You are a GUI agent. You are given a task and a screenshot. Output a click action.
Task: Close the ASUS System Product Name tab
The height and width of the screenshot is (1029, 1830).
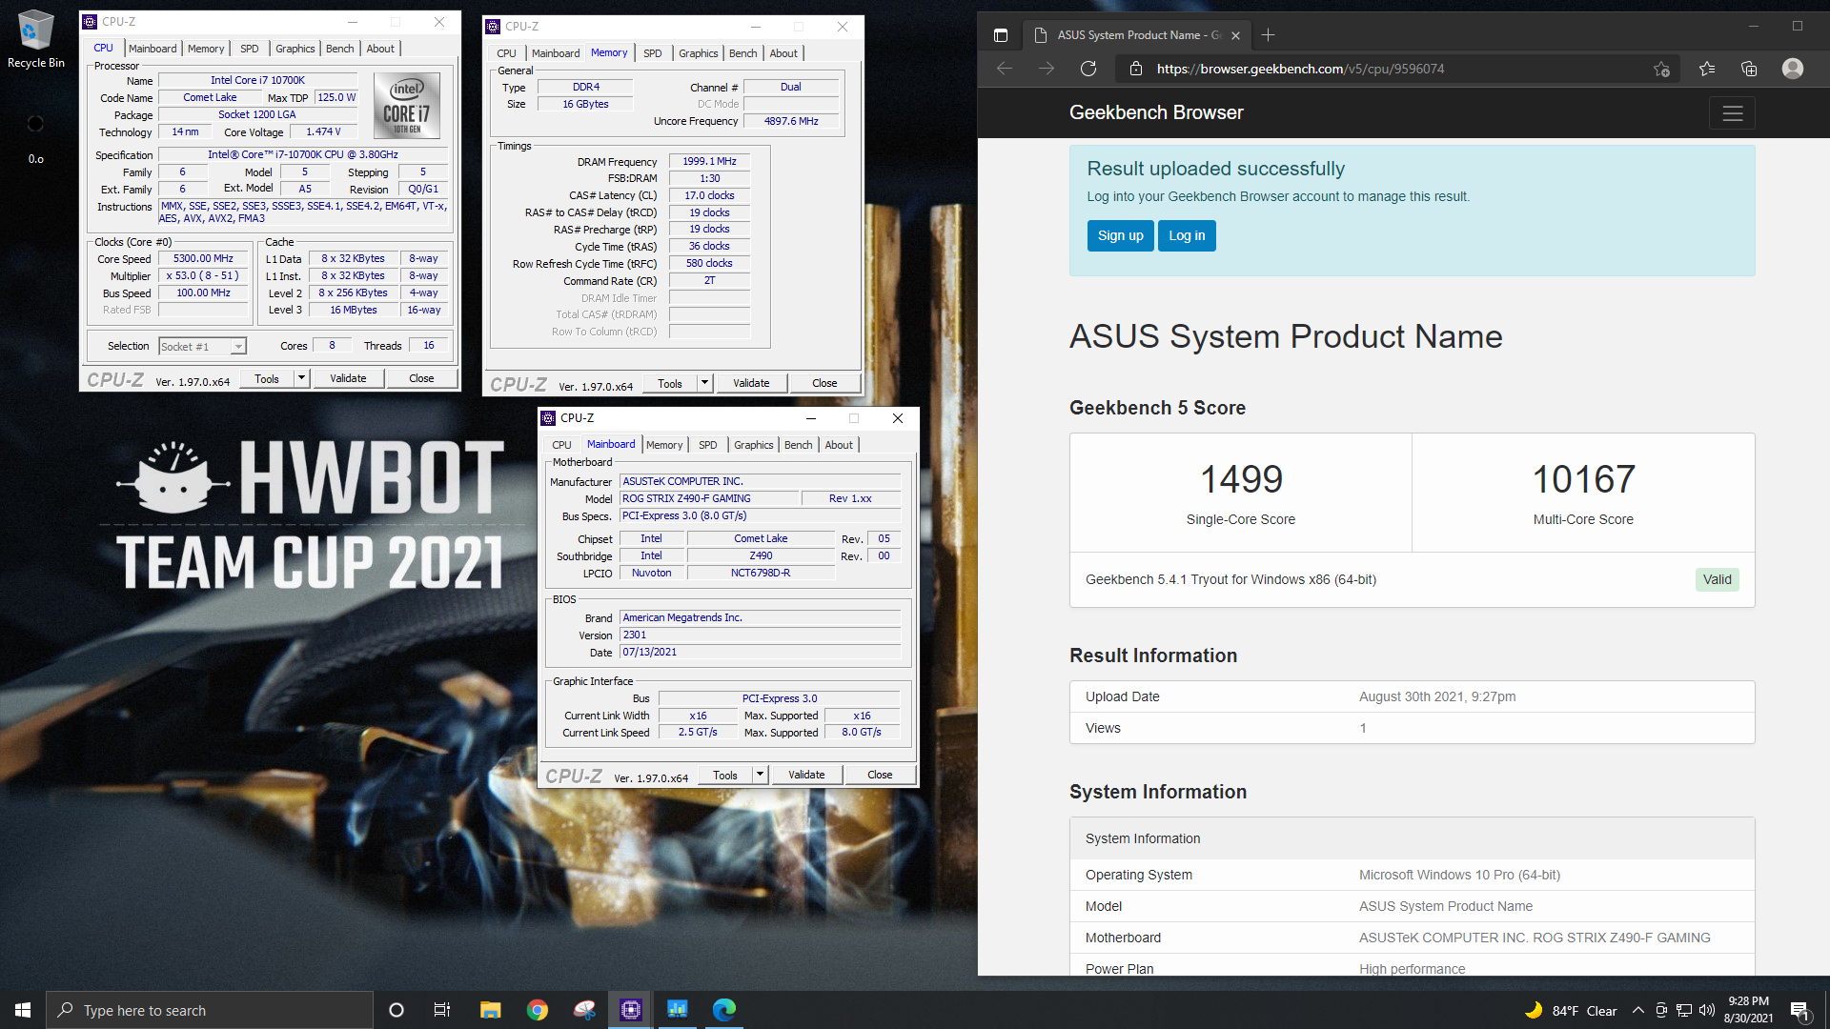click(1236, 35)
